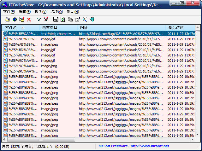The image size is (202, 151).
Task: Select file name %E5%9C%B0%...
Action: pyautogui.click(x=23, y=39)
